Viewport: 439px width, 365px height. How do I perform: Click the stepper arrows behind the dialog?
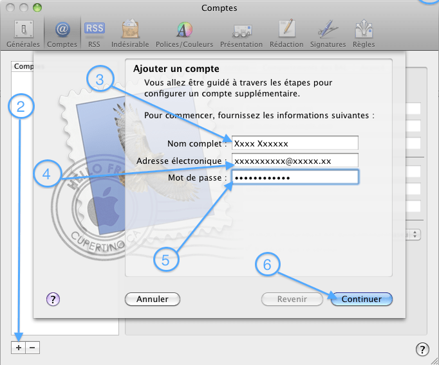tap(415, 235)
